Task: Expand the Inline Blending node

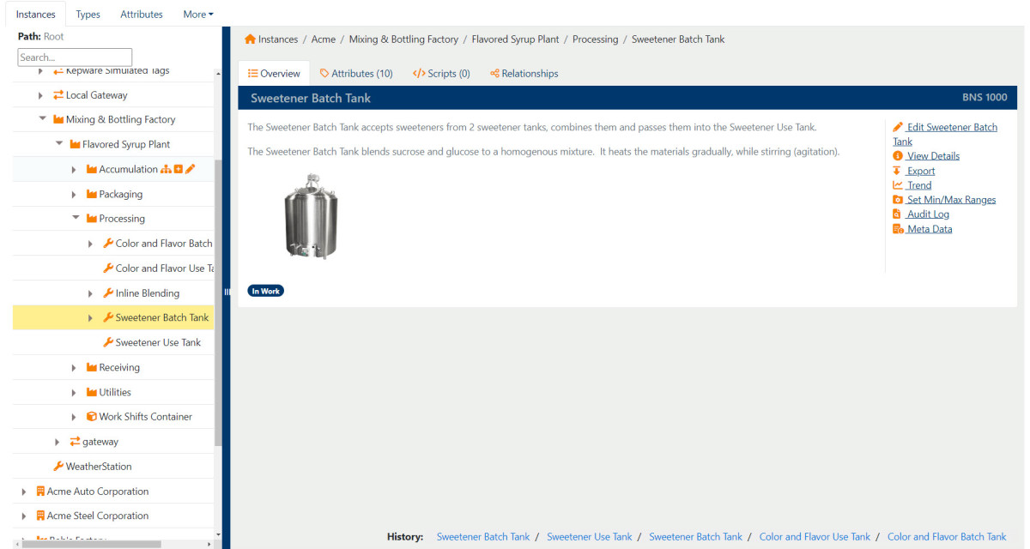Action: pyautogui.click(x=91, y=293)
